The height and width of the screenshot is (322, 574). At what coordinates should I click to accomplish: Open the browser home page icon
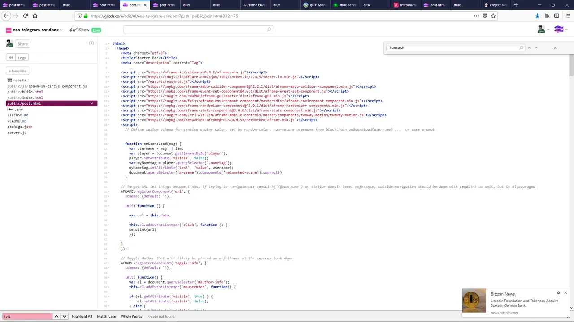[x=35, y=16]
